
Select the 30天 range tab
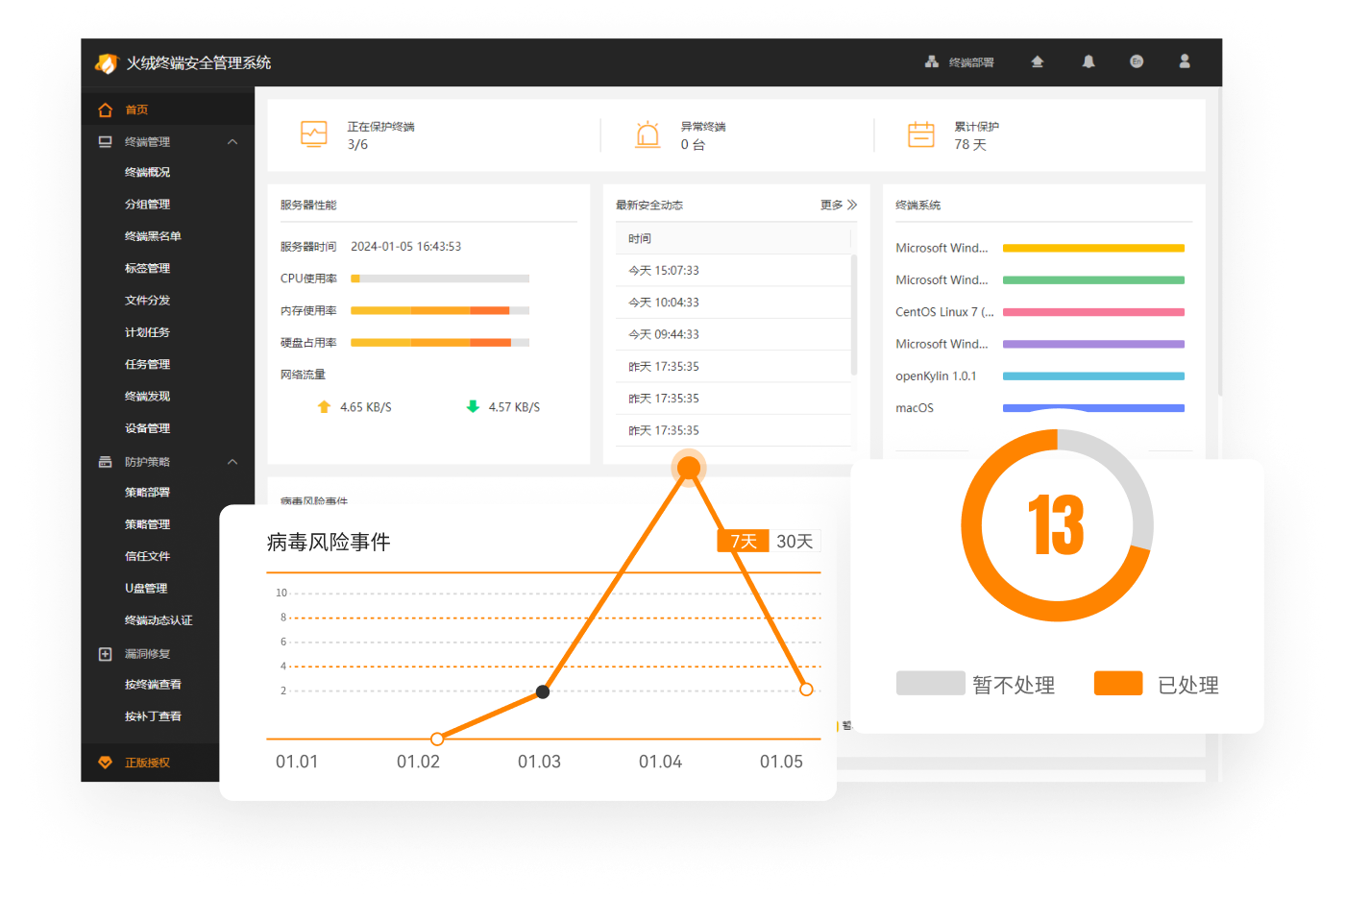[795, 542]
